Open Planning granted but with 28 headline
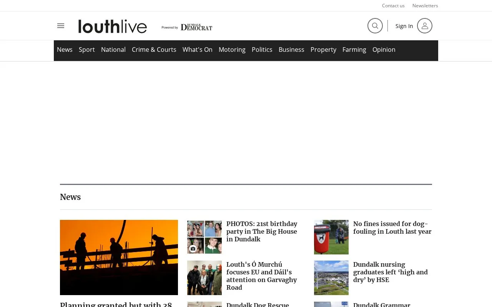492x307 pixels. pyautogui.click(x=116, y=304)
